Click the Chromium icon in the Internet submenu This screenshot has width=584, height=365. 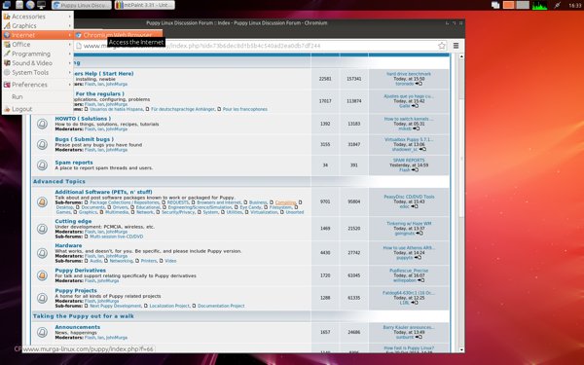[78, 35]
